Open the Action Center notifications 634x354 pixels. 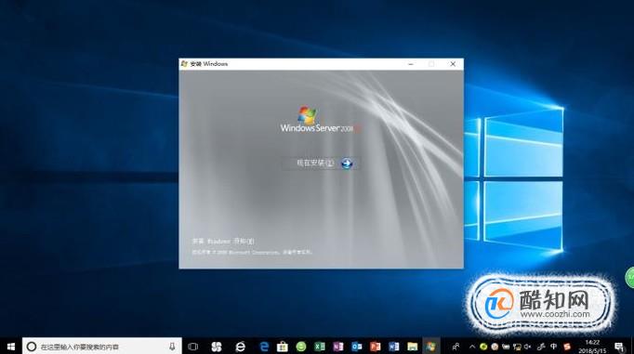point(619,347)
